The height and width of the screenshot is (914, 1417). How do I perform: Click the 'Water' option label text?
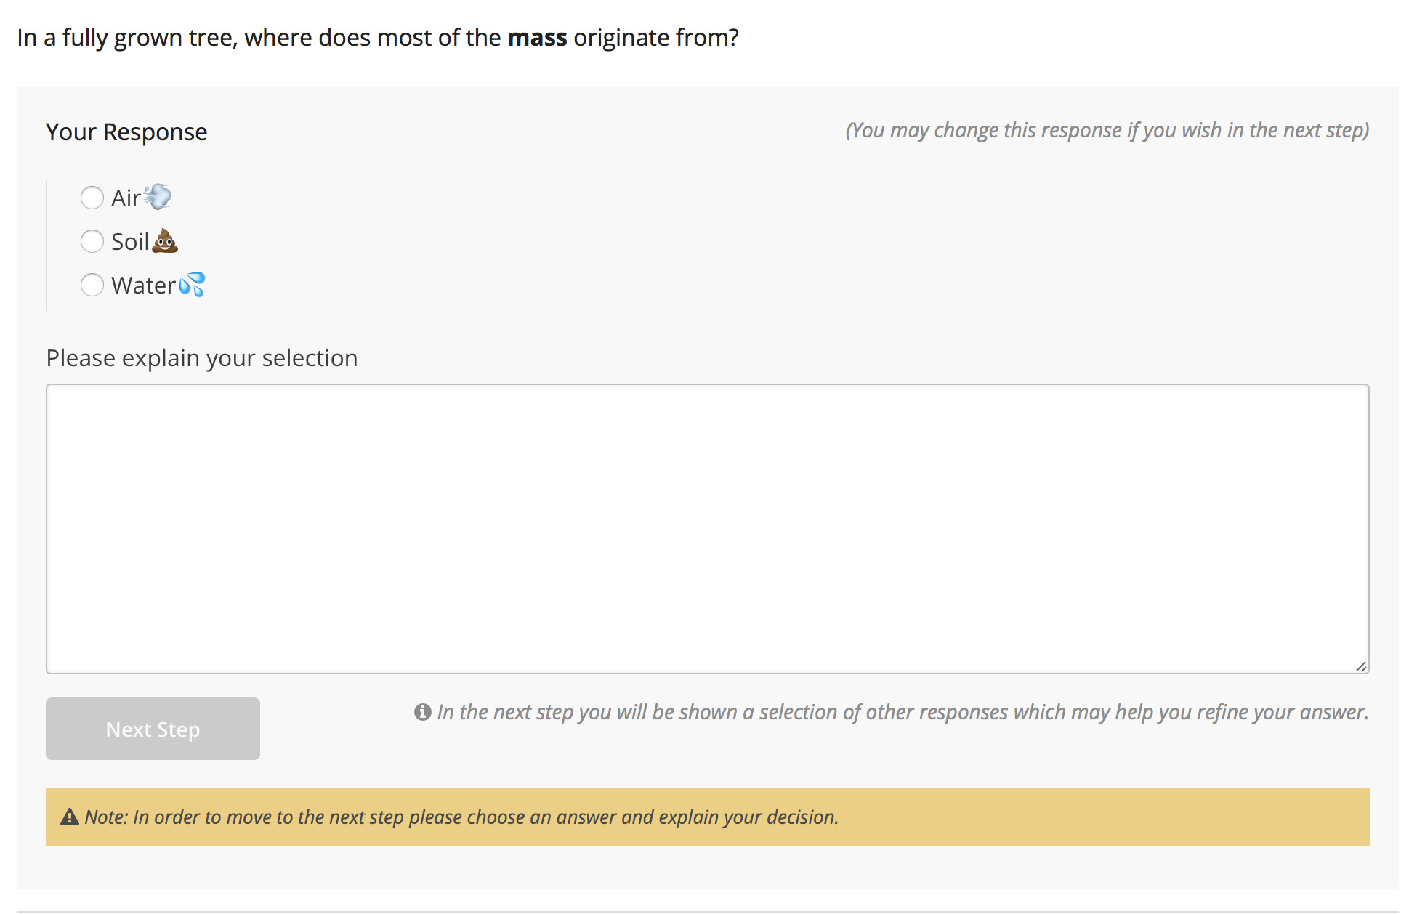[143, 285]
